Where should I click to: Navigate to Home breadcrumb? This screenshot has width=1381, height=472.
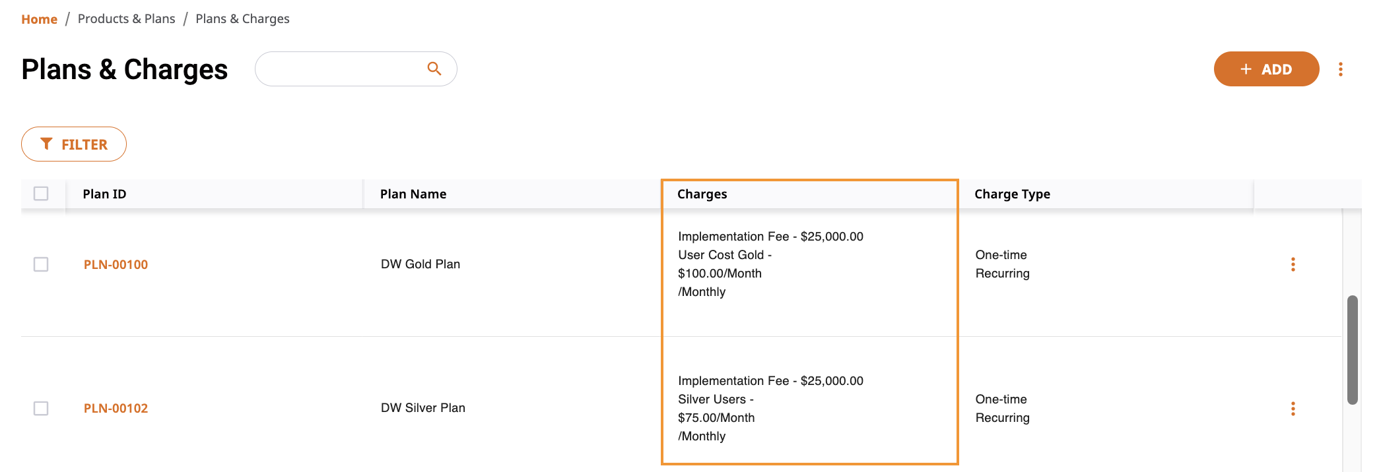click(39, 19)
